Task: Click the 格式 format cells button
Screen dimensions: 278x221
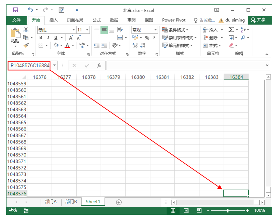Action: pyautogui.click(x=212, y=45)
